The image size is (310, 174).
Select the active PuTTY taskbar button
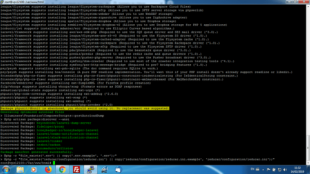coord(91,170)
